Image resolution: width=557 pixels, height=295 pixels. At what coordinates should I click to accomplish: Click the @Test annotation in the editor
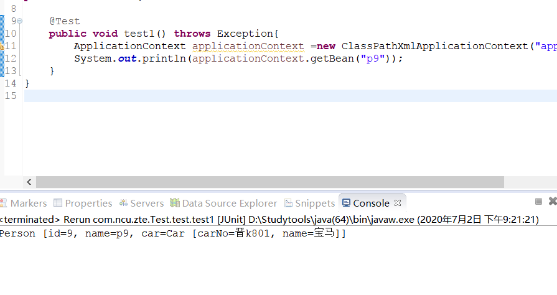pos(65,21)
